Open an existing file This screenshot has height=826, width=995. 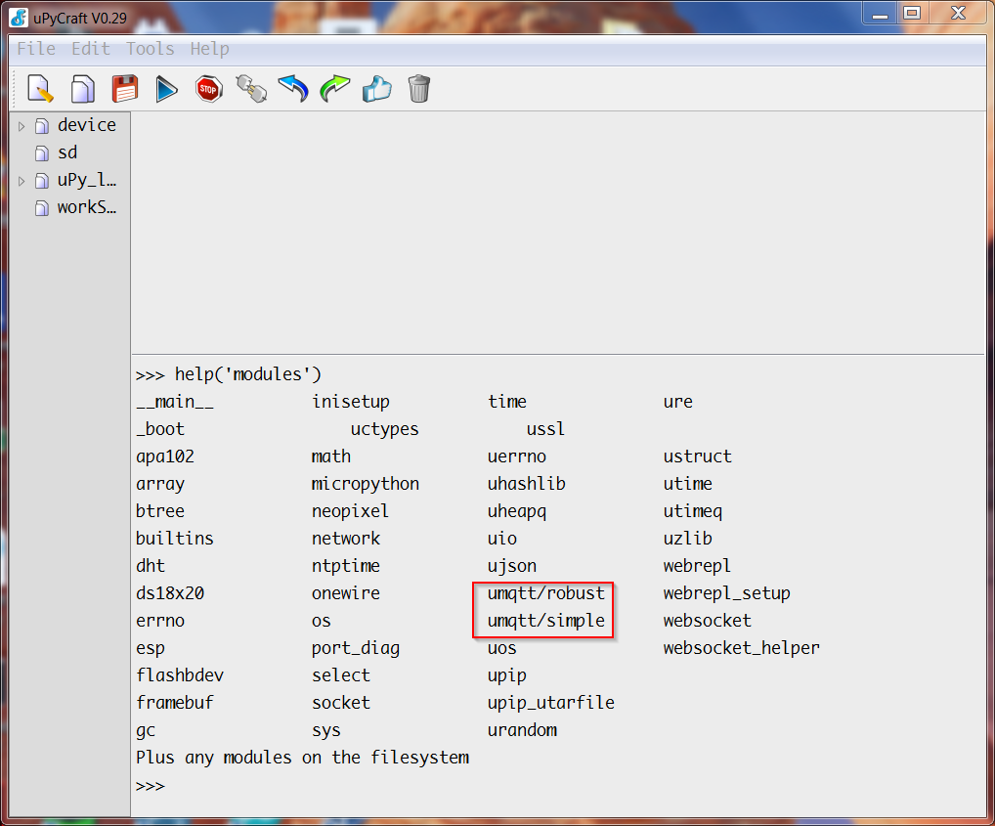tap(83, 88)
